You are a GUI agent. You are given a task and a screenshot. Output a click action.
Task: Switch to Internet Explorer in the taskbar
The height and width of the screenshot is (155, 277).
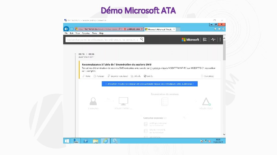pos(106,141)
